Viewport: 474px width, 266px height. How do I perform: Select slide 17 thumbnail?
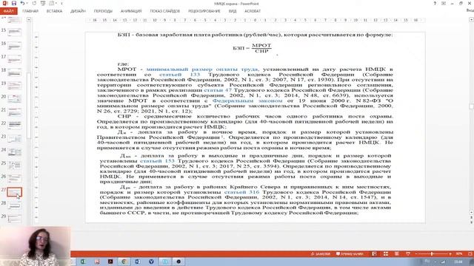[14, 59]
